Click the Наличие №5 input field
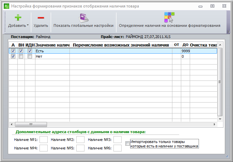Screen dimensions: 233x162 [x=80, y=148]
